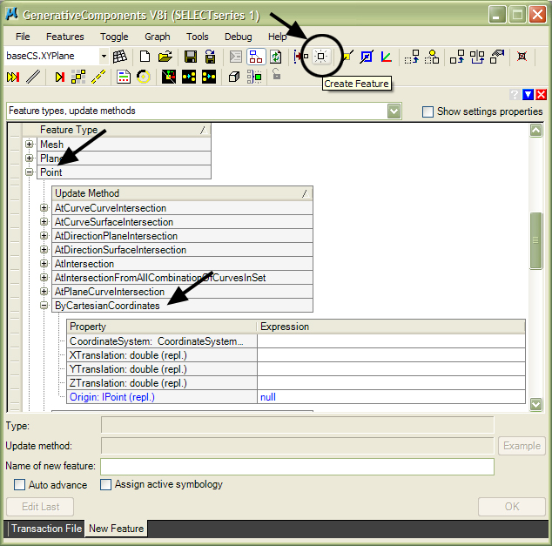552x546 pixels.
Task: Click the yellow dashed line icon
Action: pyautogui.click(x=98, y=77)
